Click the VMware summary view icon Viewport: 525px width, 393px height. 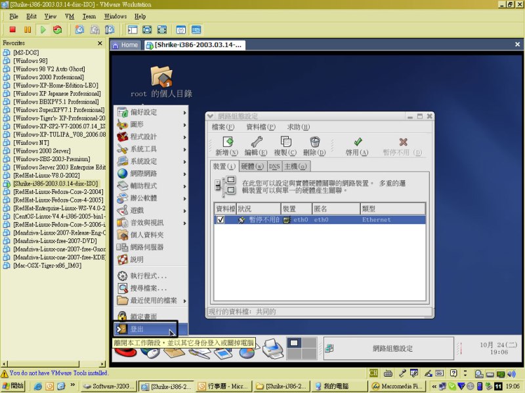pyautogui.click(x=181, y=29)
